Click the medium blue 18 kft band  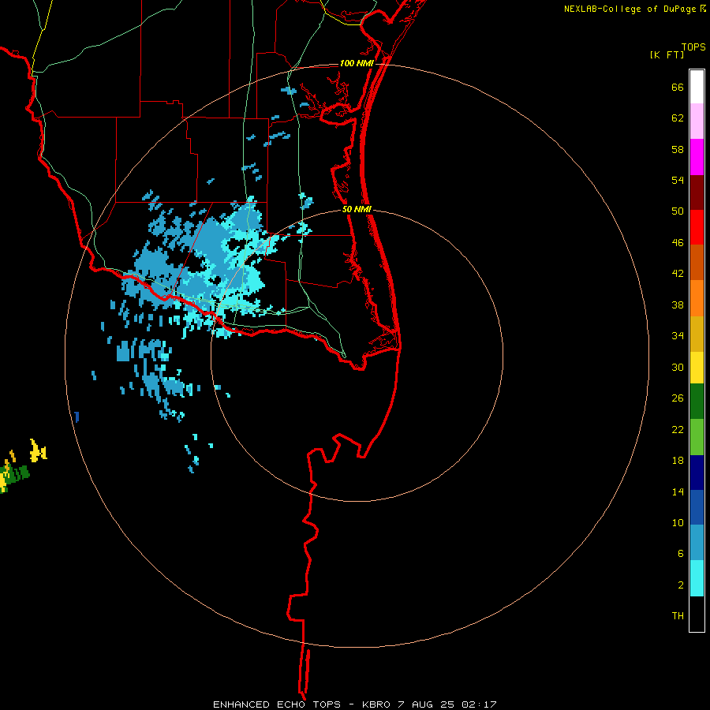point(697,507)
